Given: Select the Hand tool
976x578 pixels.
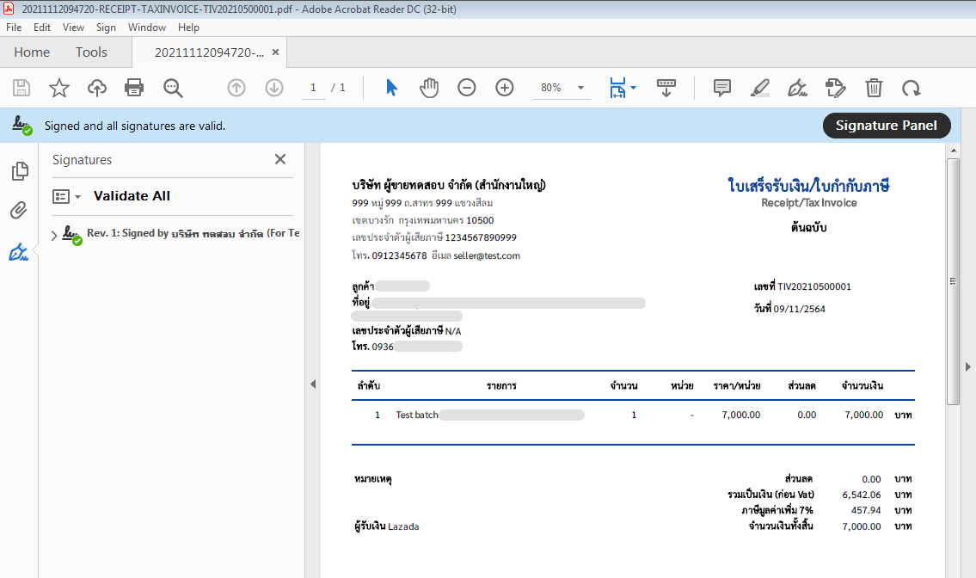Looking at the screenshot, I should 428,87.
